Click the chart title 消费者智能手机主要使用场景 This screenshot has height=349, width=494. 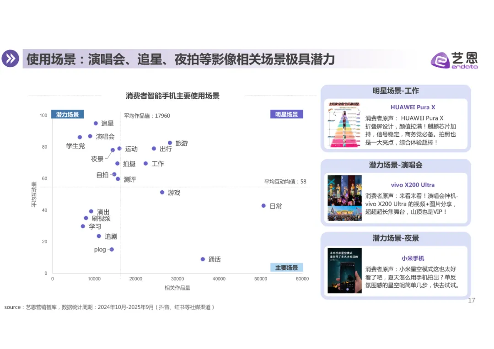(172, 96)
